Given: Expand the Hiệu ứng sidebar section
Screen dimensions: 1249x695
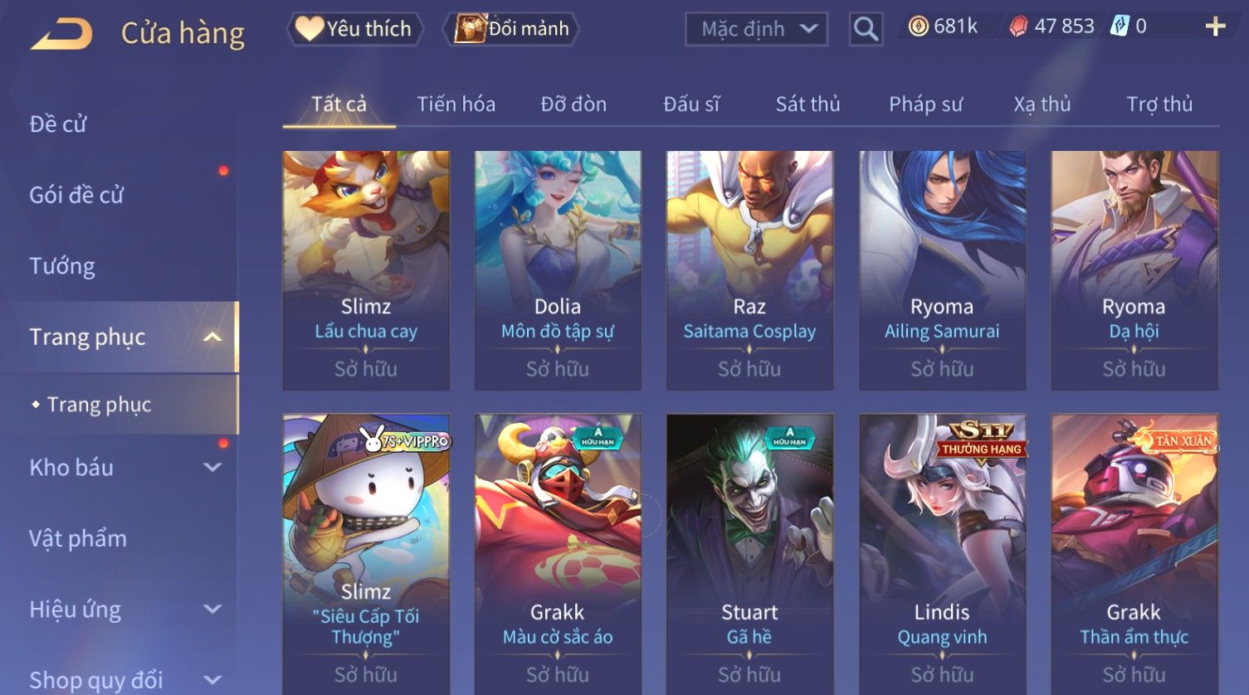Looking at the screenshot, I should point(212,610).
